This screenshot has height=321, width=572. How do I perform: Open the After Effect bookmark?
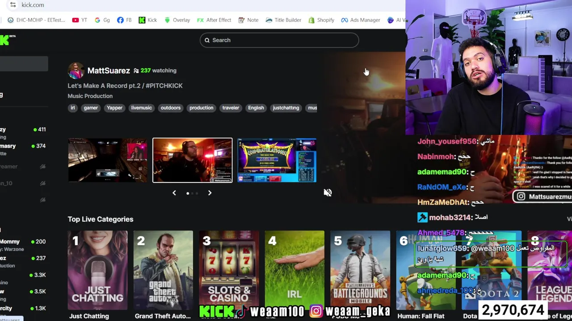click(x=214, y=20)
